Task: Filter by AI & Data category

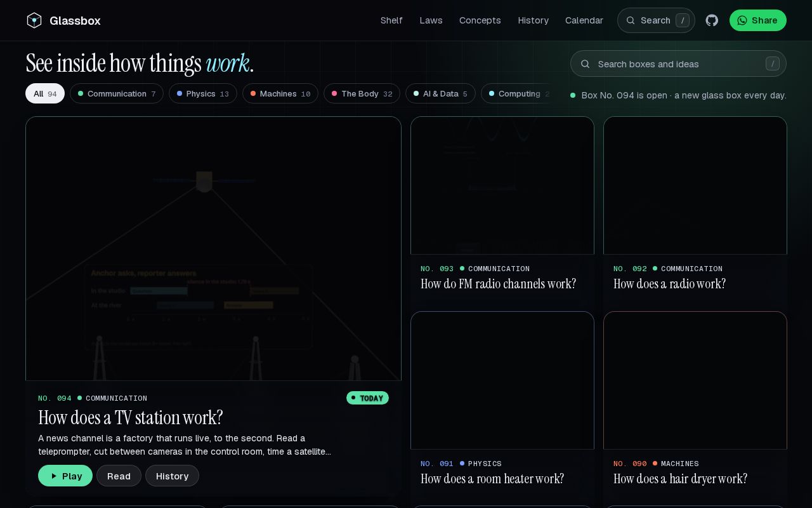Action: click(441, 93)
